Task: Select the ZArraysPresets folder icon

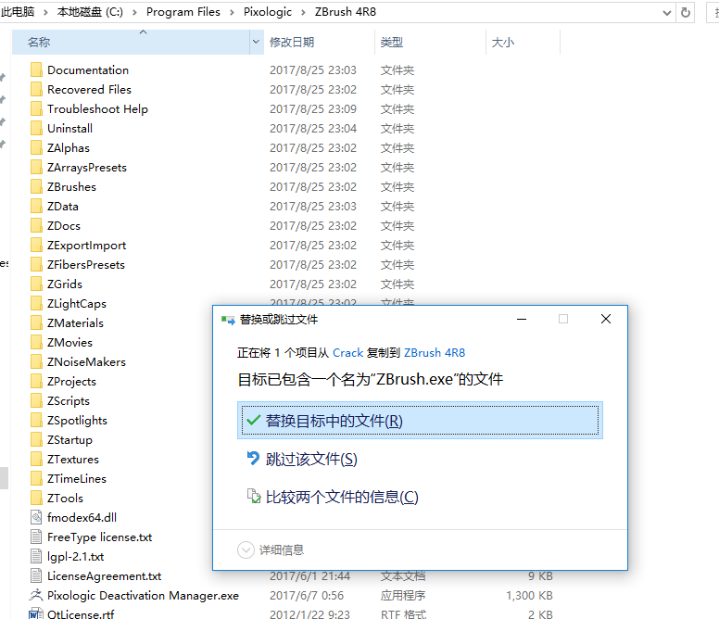Action: click(x=37, y=168)
